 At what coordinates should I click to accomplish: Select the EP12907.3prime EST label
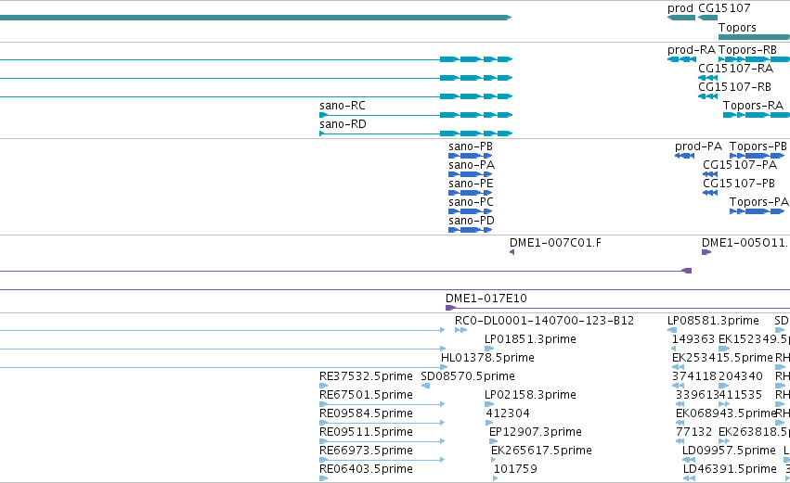click(x=535, y=432)
